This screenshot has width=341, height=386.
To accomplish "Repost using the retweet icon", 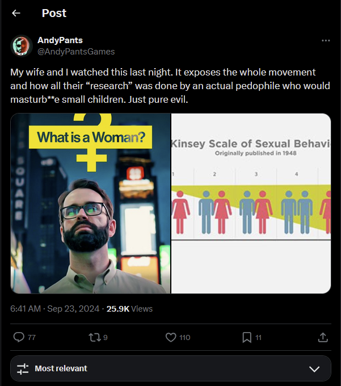I will click(x=95, y=337).
